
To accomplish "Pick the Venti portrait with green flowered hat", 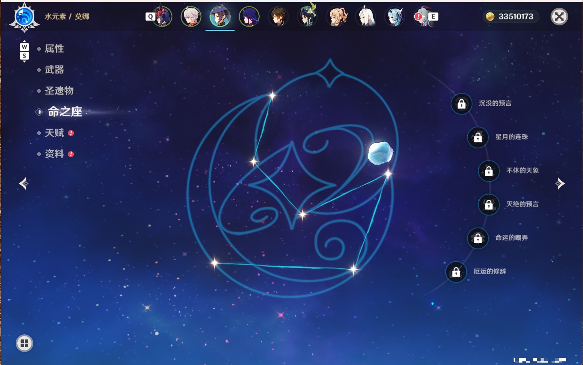I will (x=307, y=17).
